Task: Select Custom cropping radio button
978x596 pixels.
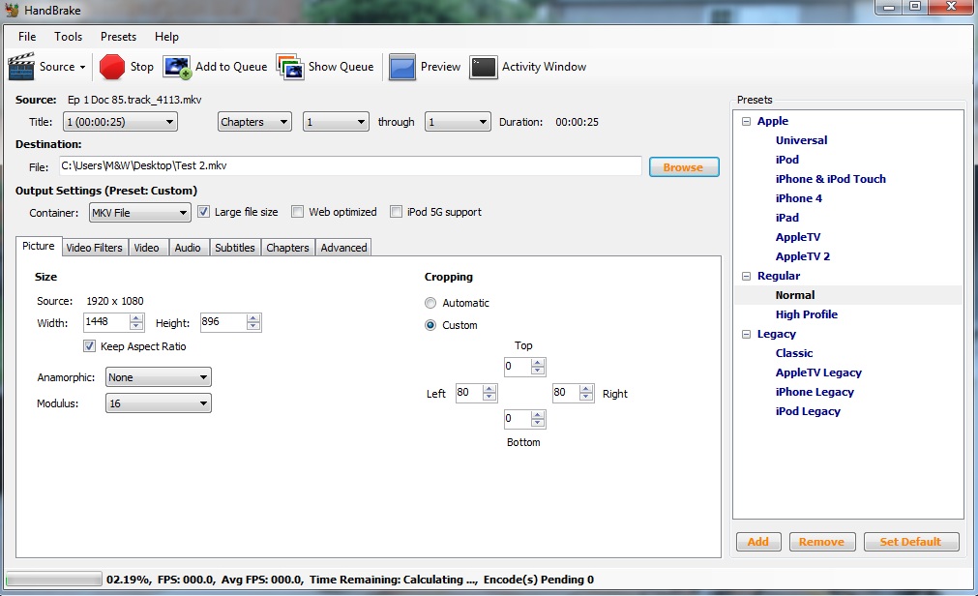Action: coord(430,325)
